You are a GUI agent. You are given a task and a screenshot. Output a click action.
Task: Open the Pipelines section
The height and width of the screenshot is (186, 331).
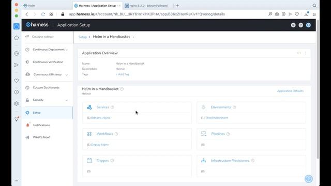click(x=218, y=134)
